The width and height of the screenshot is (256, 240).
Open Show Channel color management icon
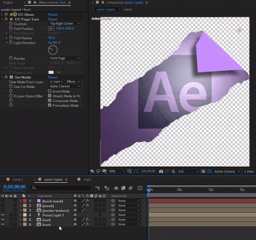click(x=173, y=171)
